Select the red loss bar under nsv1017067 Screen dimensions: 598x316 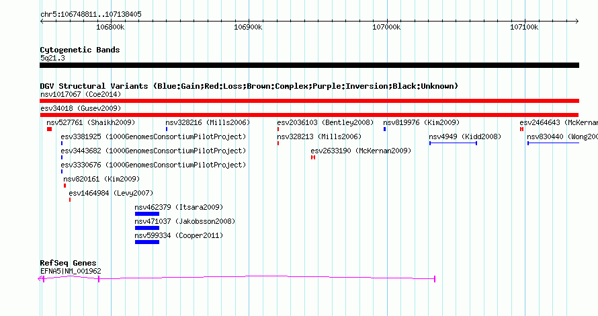[x=309, y=101]
